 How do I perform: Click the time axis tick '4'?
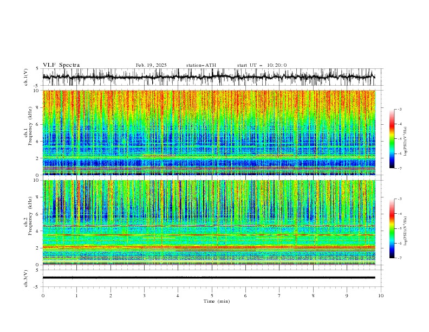pyautogui.click(x=178, y=296)
